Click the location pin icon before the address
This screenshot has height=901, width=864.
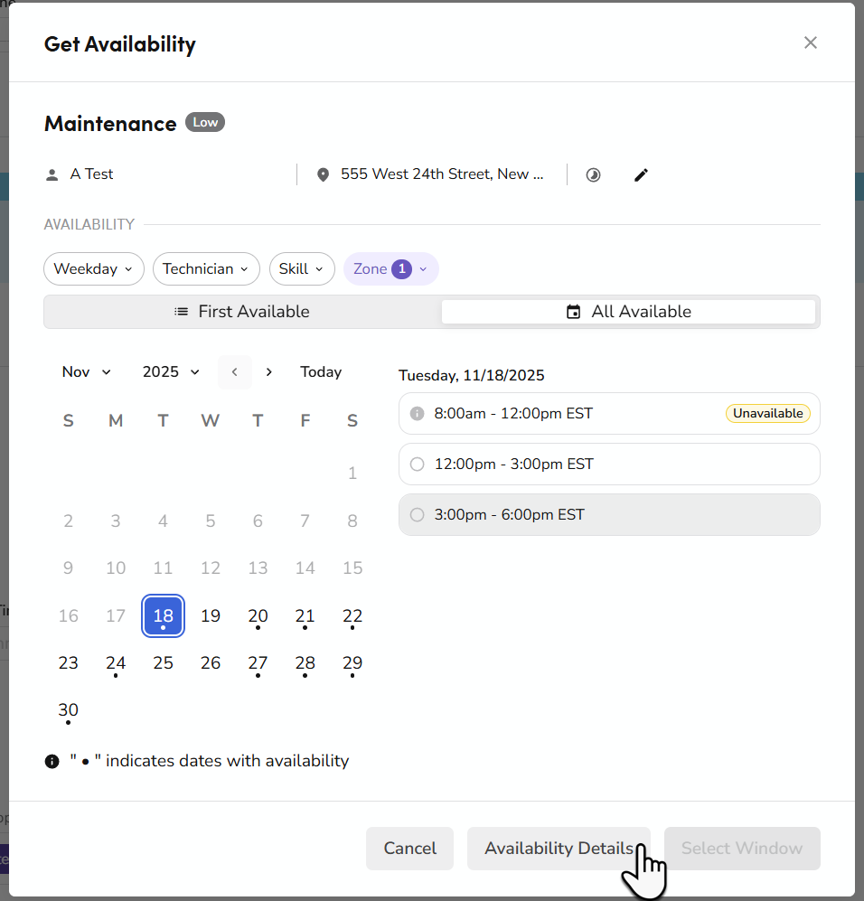[323, 174]
